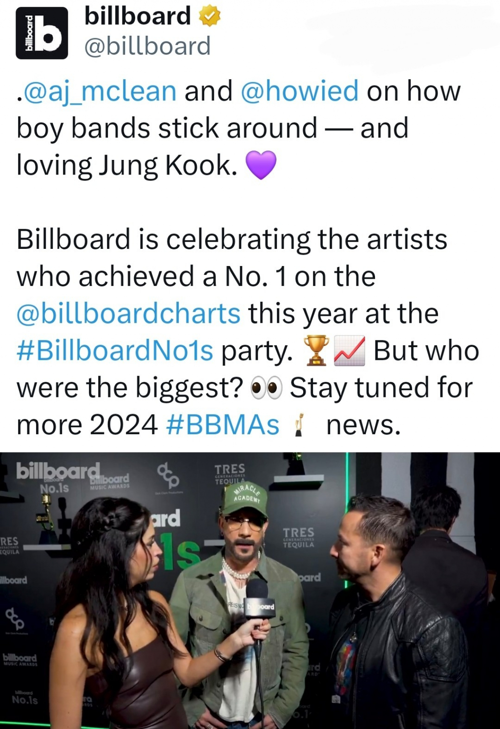Open the @aj_mclean mention
Image resolution: width=500 pixels, height=729 pixels.
[x=97, y=91]
